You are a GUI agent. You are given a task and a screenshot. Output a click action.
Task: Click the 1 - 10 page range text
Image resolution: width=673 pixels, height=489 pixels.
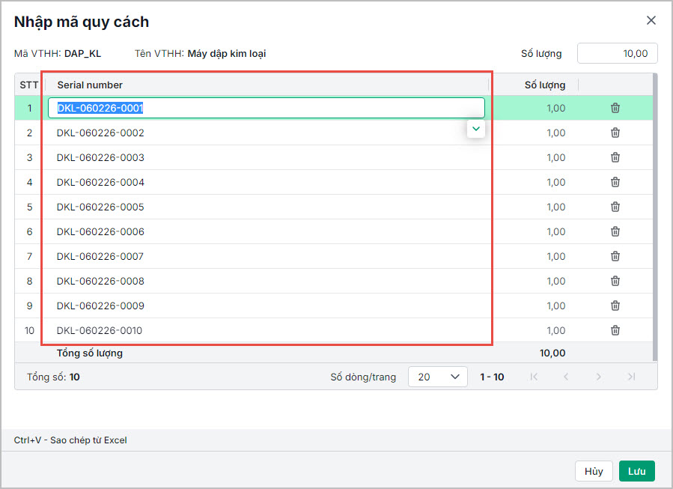[x=492, y=377]
